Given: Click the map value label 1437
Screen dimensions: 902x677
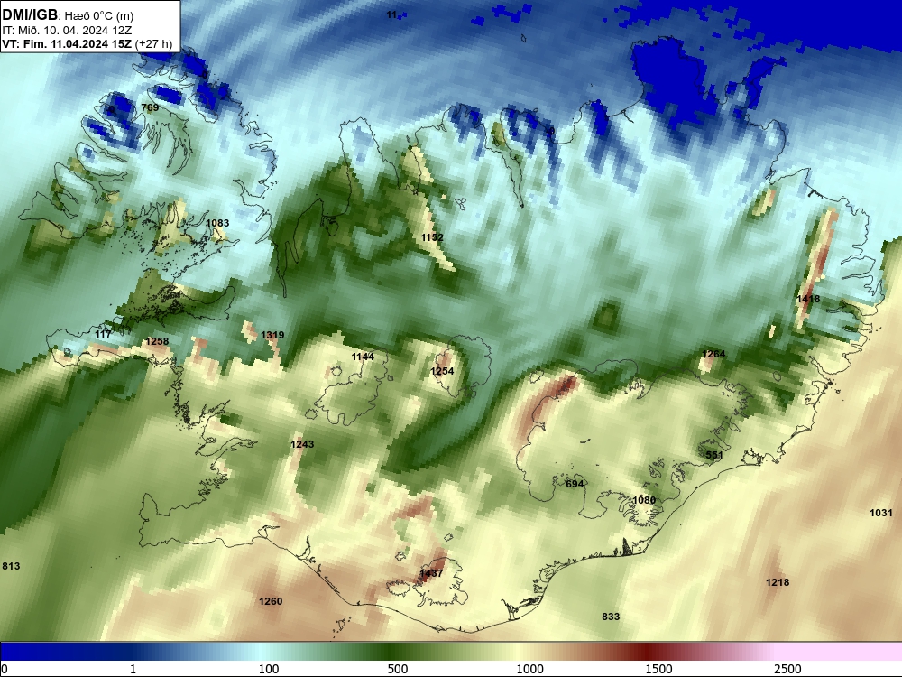Looking at the screenshot, I should [x=431, y=573].
